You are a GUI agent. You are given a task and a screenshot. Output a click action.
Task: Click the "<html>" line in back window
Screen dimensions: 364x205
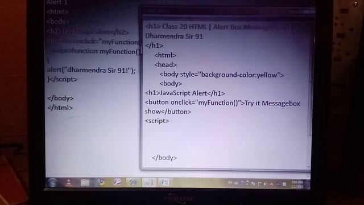click(57, 11)
